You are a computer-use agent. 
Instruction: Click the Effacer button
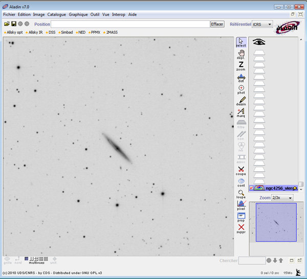point(217,24)
